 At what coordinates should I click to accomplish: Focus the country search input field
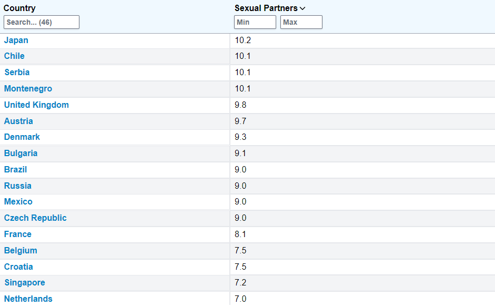(x=42, y=22)
